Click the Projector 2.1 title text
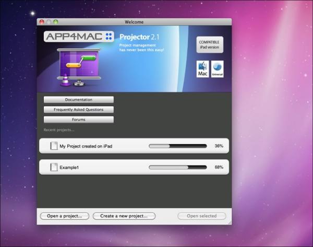This screenshot has width=313, height=247. [x=139, y=37]
